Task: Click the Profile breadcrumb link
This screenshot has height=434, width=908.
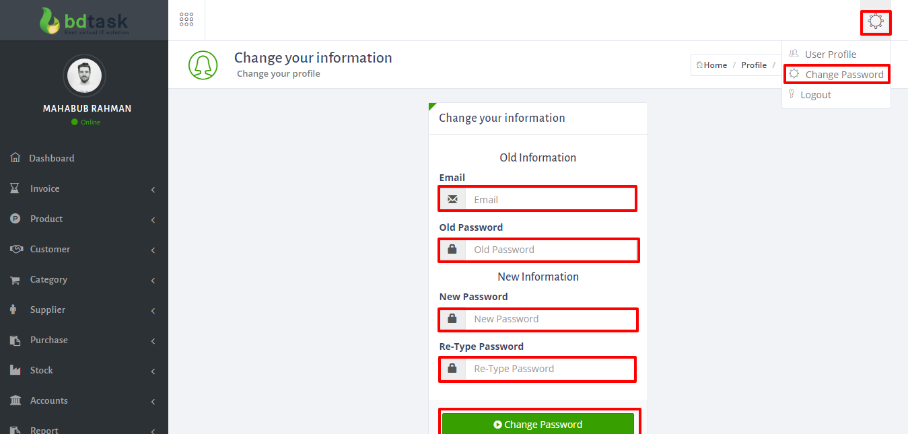Action: [x=754, y=65]
